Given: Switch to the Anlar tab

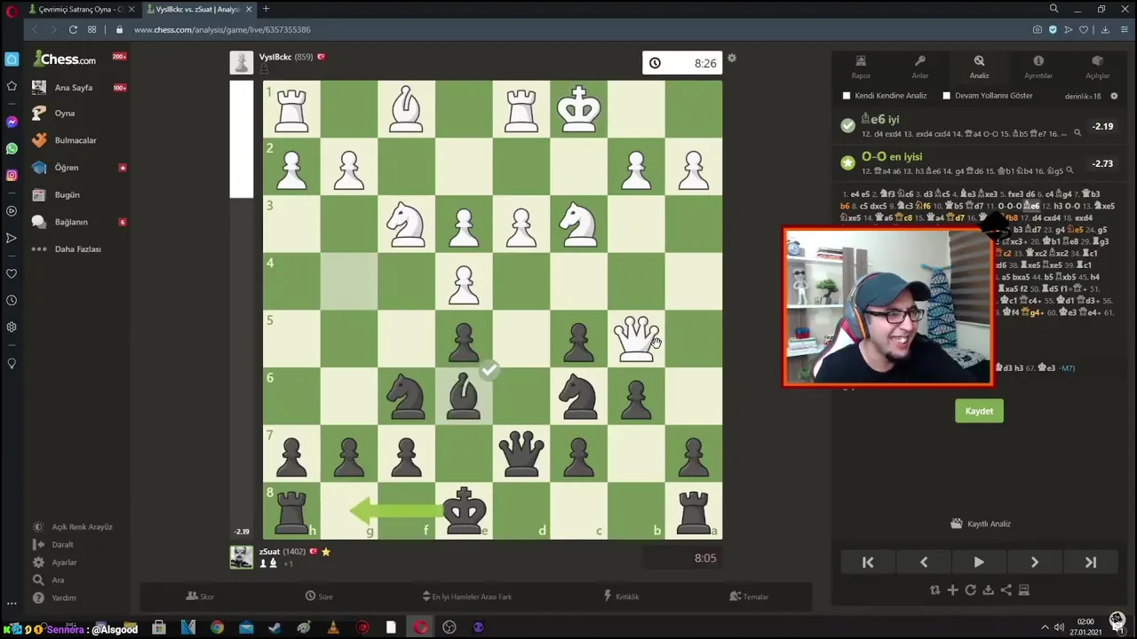Looking at the screenshot, I should coord(920,67).
